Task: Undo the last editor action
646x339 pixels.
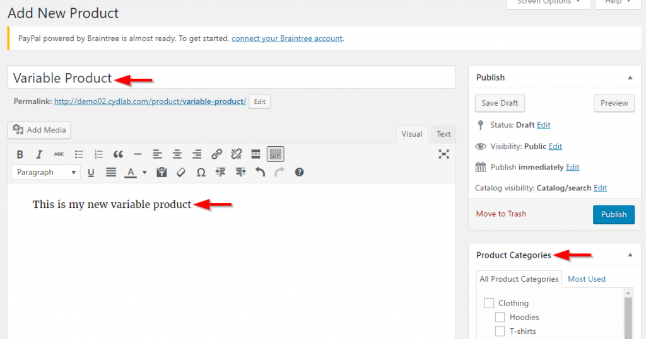Action: tap(260, 172)
